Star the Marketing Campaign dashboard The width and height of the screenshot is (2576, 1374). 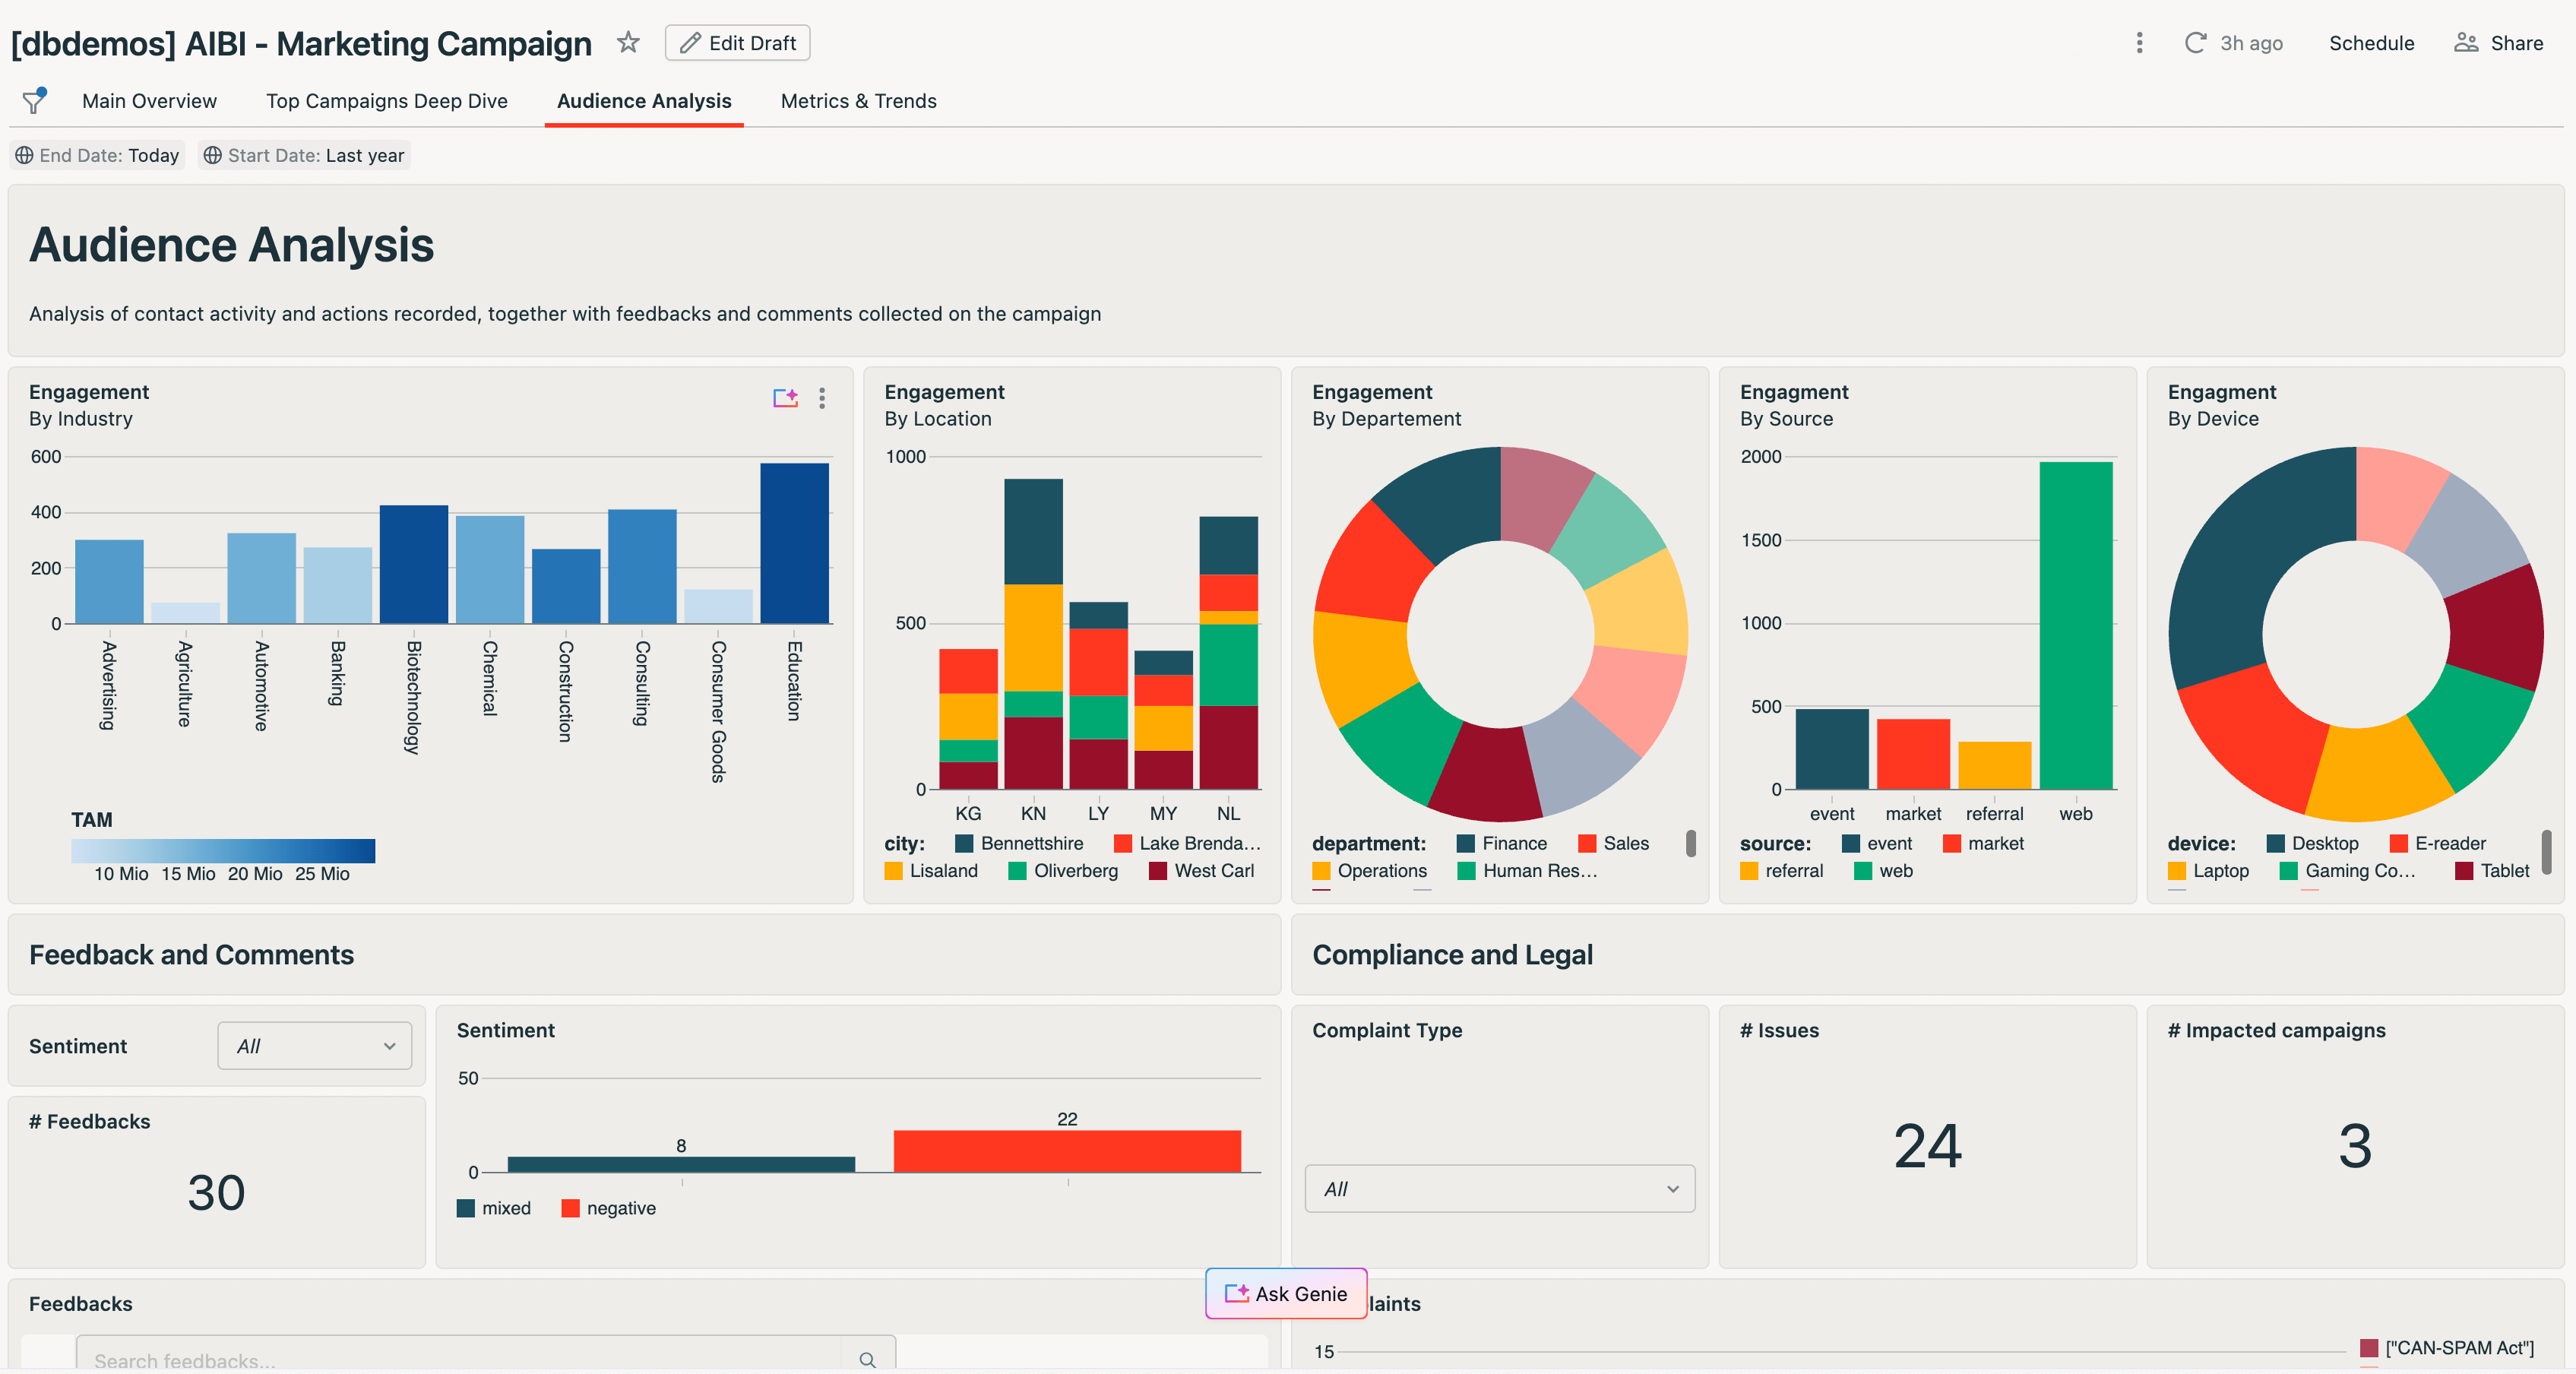pos(628,42)
